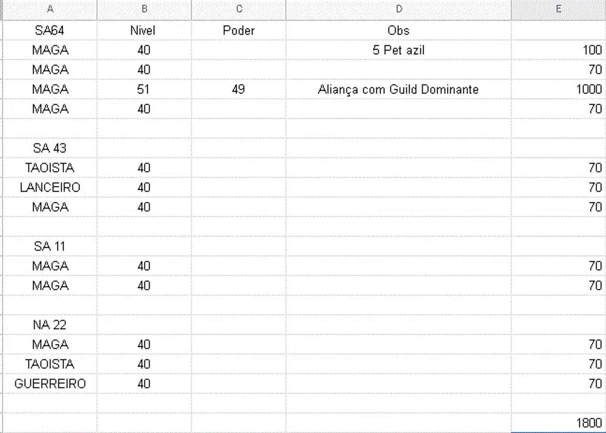Select column D header
Image resolution: width=606 pixels, height=433 pixels.
(399, 10)
